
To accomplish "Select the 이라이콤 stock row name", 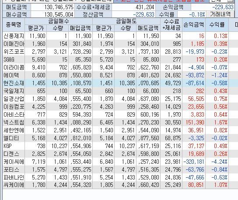I will click(x=14, y=67).
